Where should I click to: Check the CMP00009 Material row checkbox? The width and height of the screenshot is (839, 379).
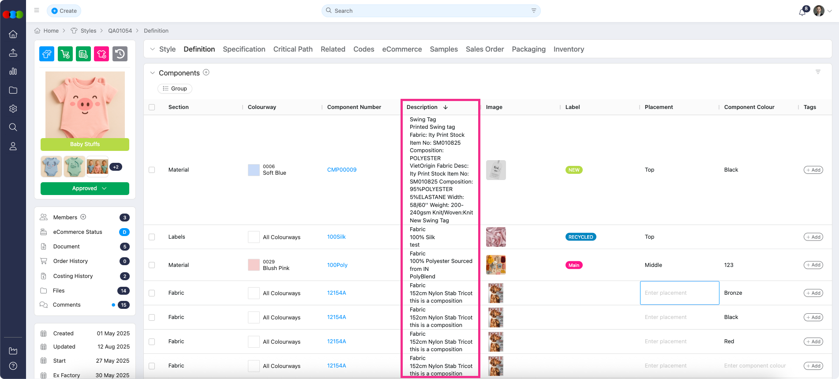152,170
